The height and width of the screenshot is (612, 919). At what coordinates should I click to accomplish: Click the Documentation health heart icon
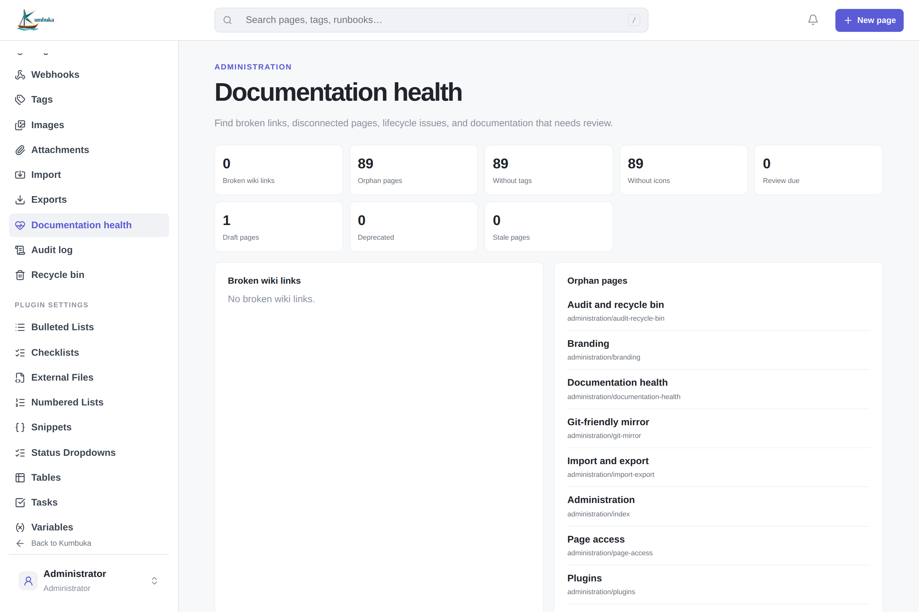click(20, 225)
